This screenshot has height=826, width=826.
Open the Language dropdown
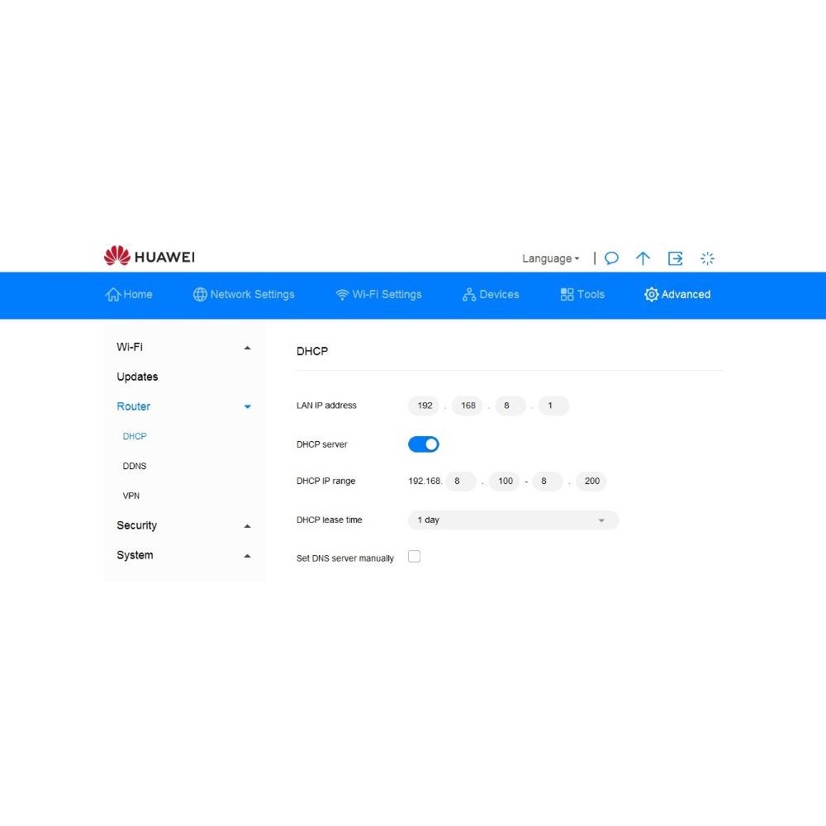[550, 259]
